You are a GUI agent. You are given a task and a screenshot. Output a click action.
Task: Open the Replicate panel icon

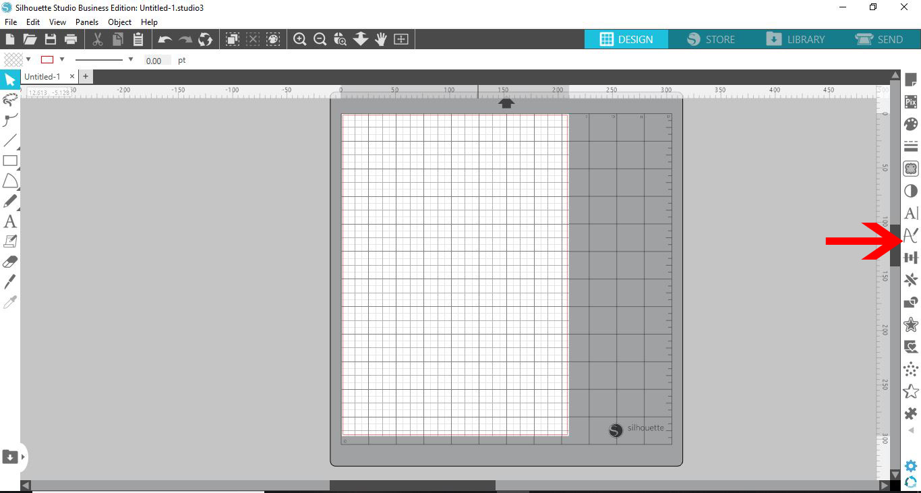(911, 280)
